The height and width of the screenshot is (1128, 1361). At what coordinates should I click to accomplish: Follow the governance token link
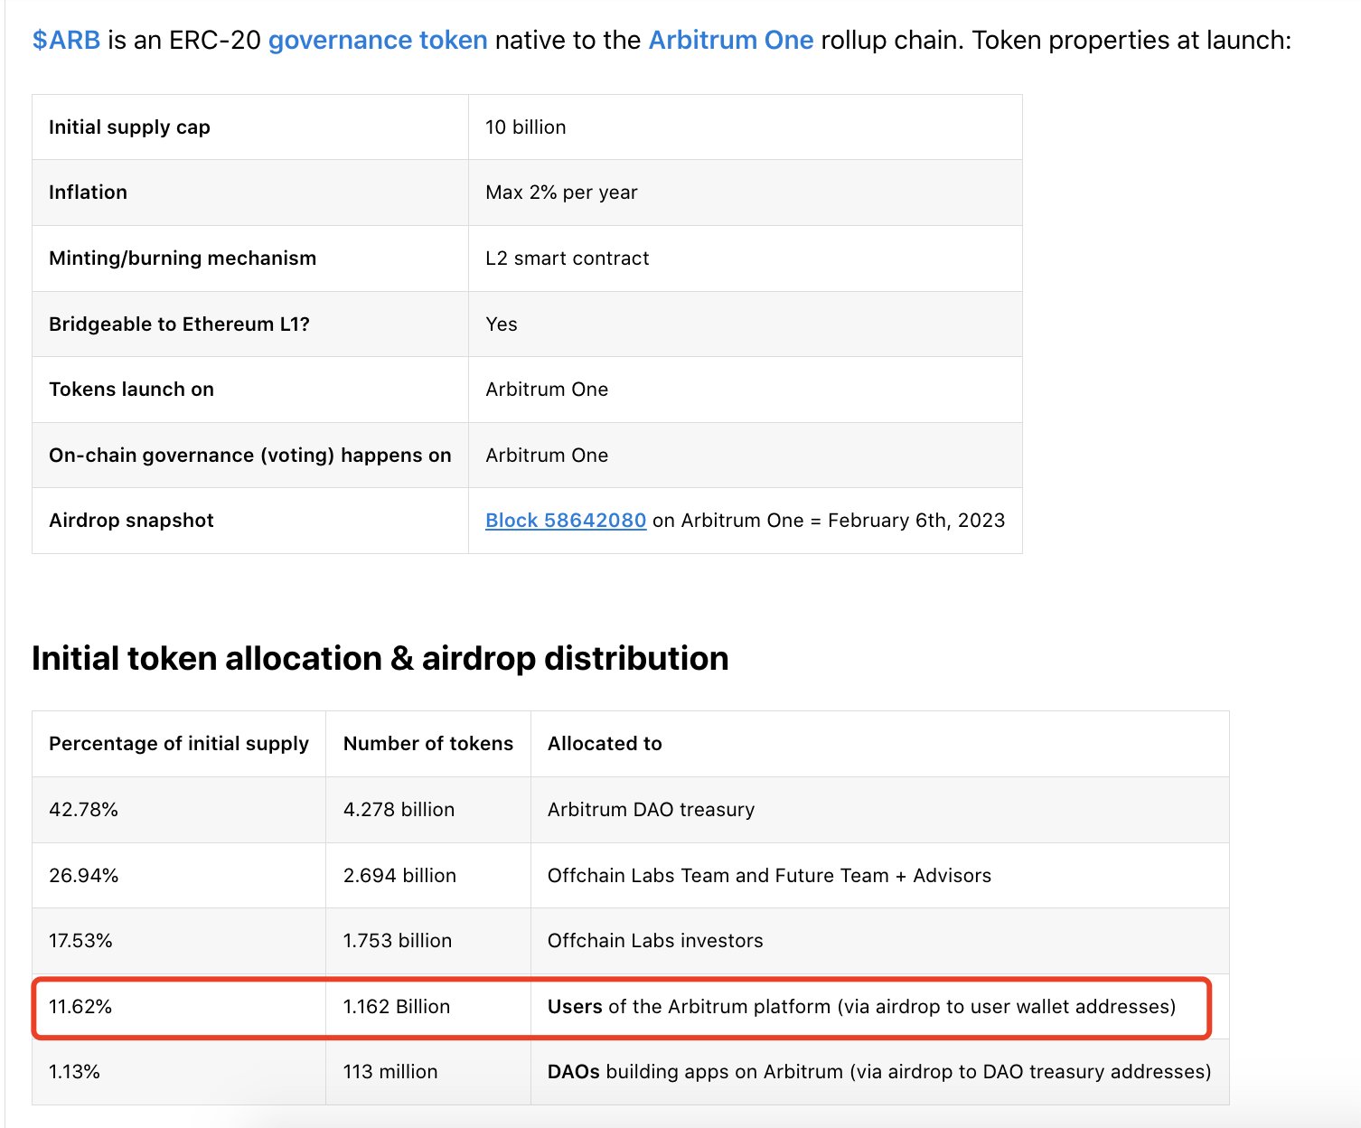click(378, 40)
